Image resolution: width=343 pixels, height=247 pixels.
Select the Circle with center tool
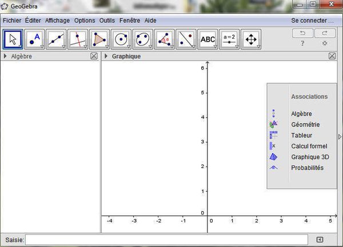click(x=121, y=39)
